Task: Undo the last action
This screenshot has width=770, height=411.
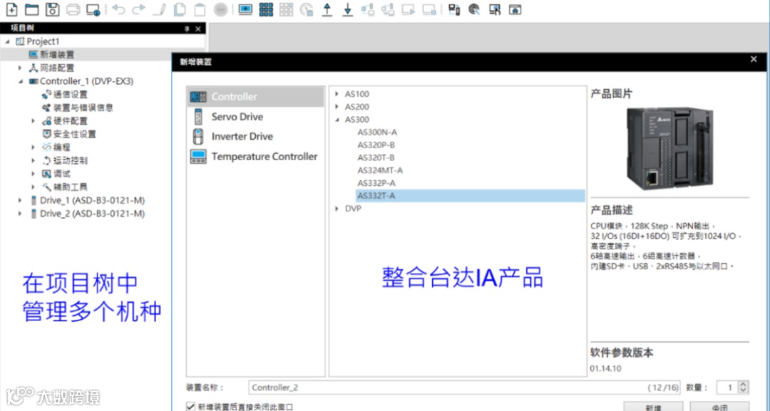Action: click(x=118, y=9)
